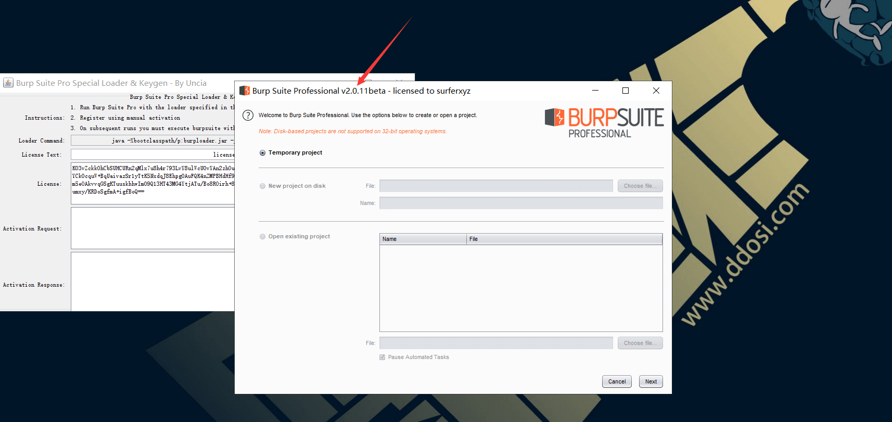Image resolution: width=892 pixels, height=422 pixels.
Task: Click Choose file for the existing project
Action: [x=640, y=343]
